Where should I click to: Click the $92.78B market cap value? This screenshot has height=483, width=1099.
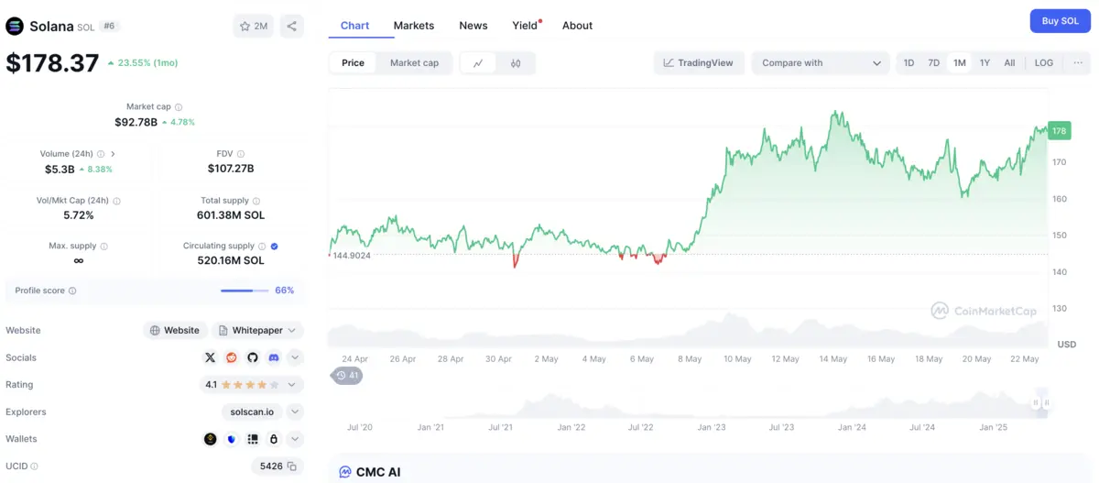tap(136, 122)
